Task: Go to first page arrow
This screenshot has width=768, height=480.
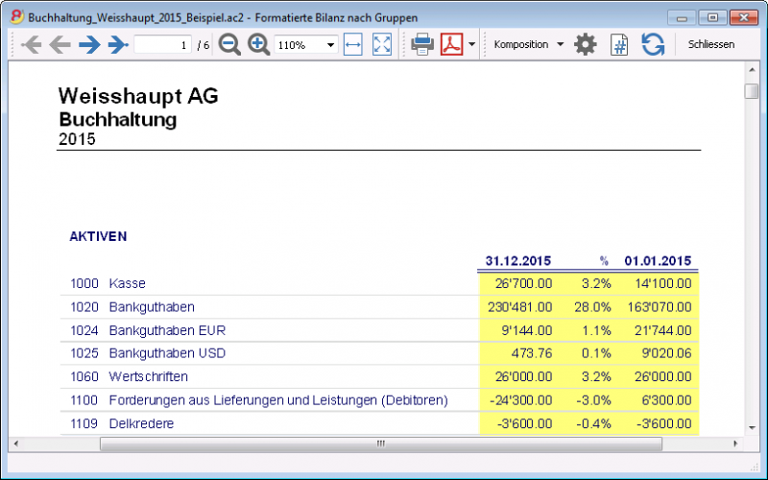Action: tap(32, 44)
